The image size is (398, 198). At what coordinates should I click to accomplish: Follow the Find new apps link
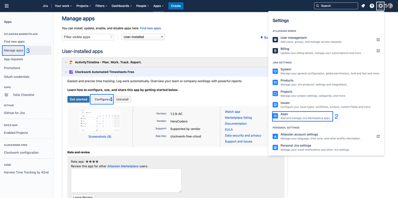tap(151, 28)
